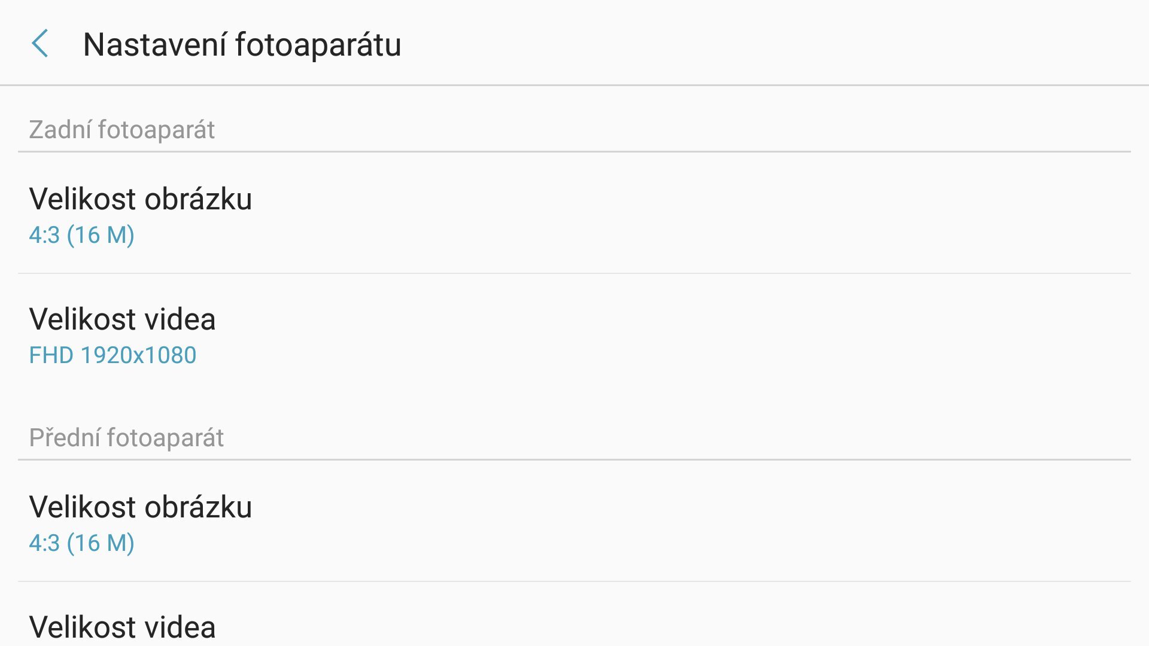This screenshot has height=646, width=1149.
Task: Click rear camera 4:3 (16 M) value
Action: [81, 235]
